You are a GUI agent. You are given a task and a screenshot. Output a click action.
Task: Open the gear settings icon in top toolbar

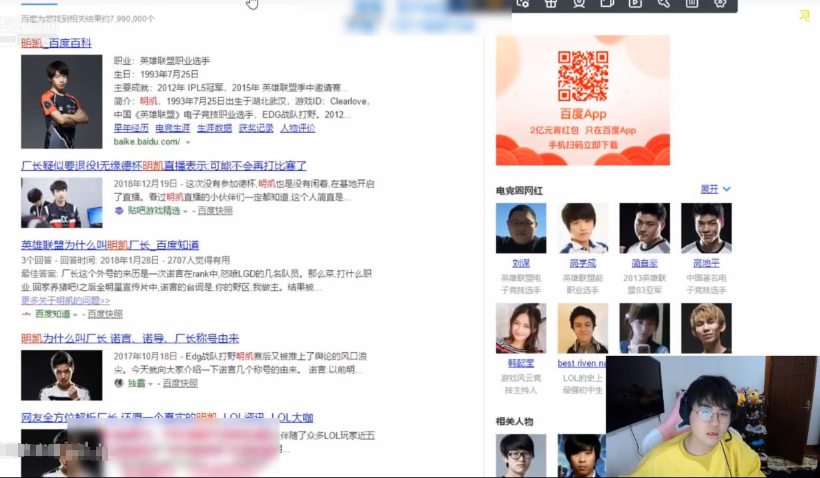click(720, 3)
